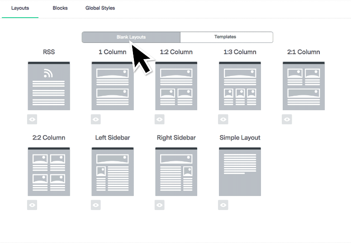The width and height of the screenshot is (351, 243).
Task: Click the 1:3 Column title text
Action: point(240,52)
